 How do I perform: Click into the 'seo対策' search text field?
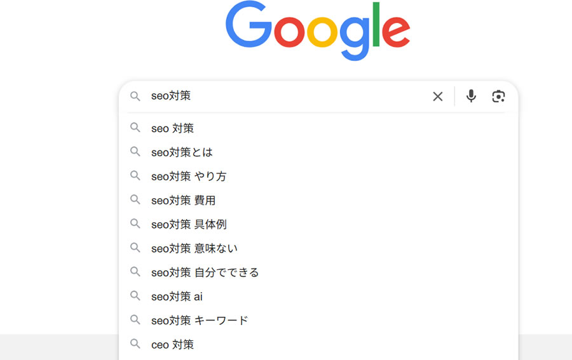[288, 97]
